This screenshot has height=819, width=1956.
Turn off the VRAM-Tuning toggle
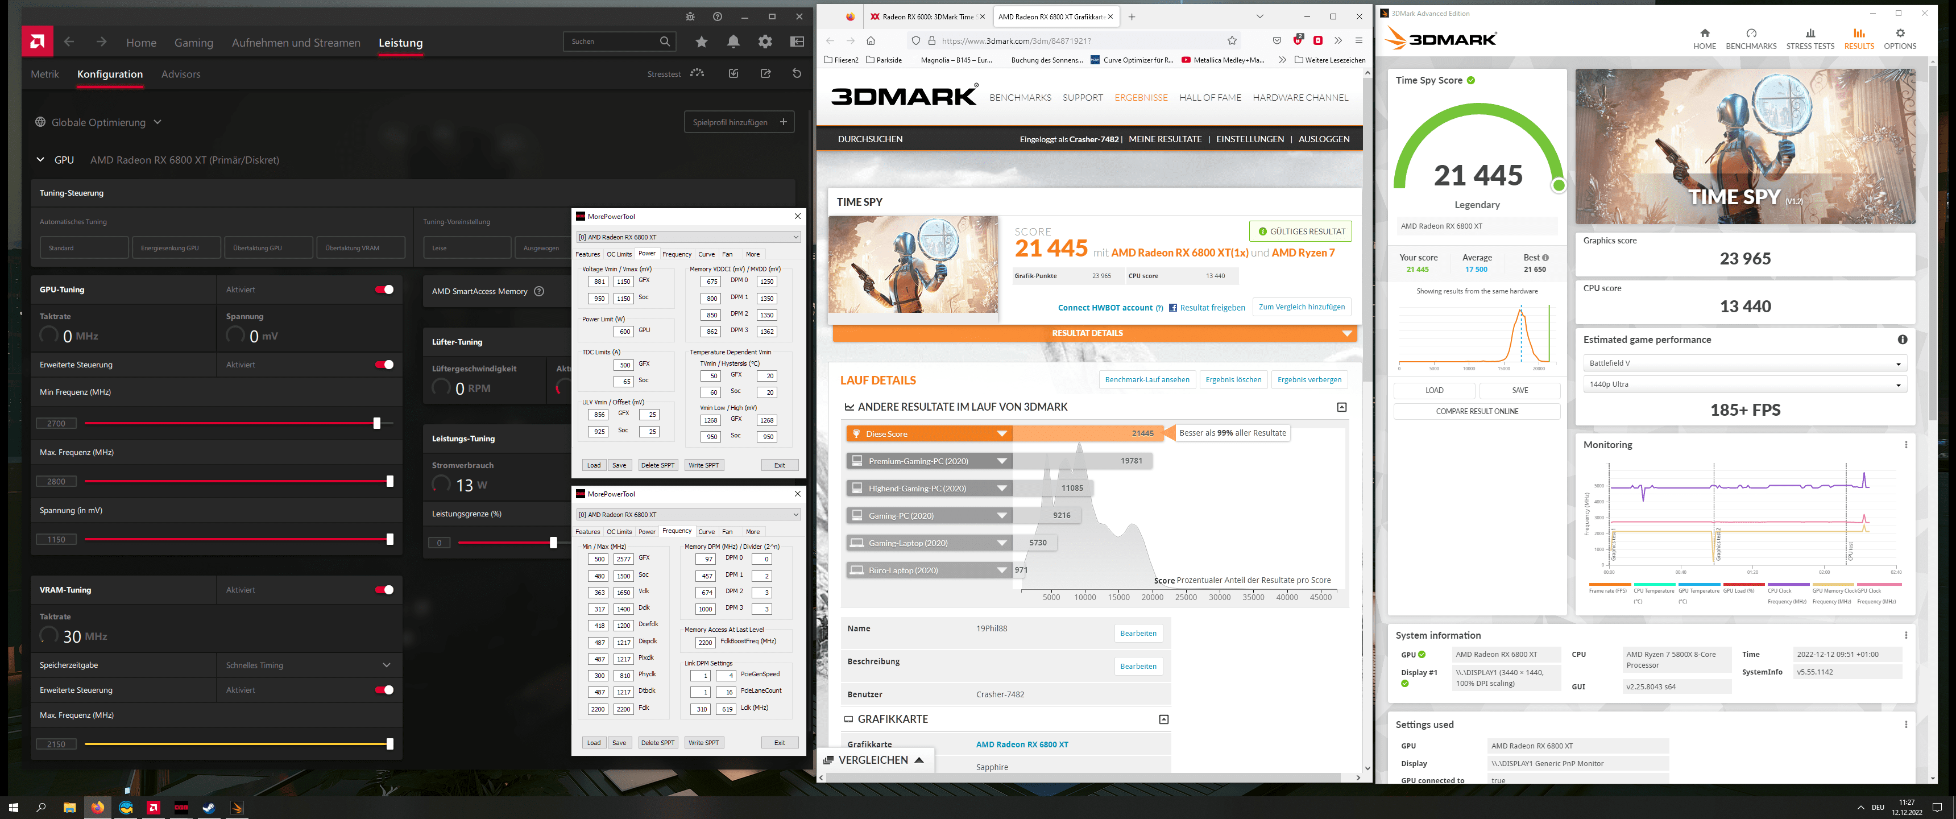click(x=384, y=590)
